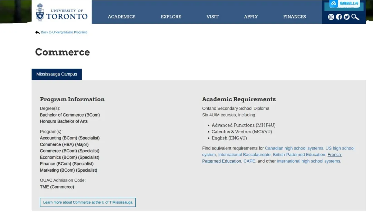Click English (ENG4U) requirement
This screenshot has width=373, height=215.
pyautogui.click(x=229, y=138)
